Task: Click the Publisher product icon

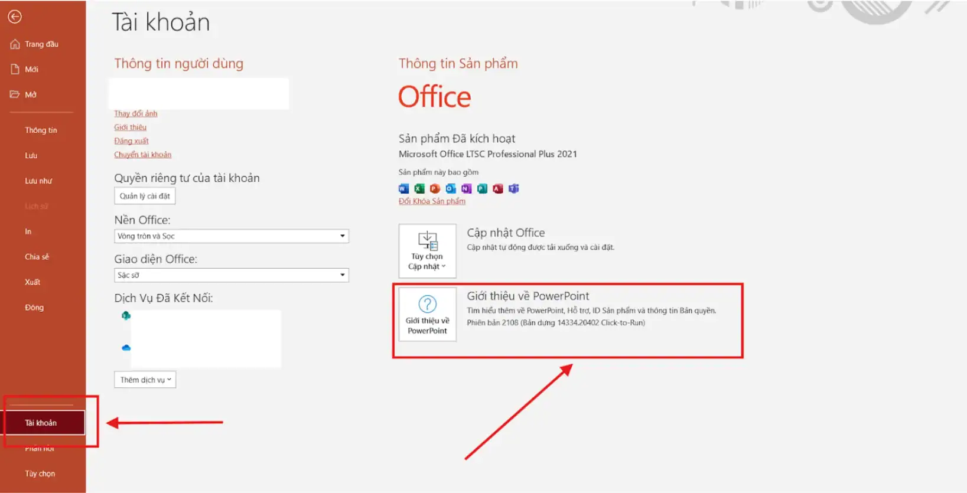Action: (482, 189)
